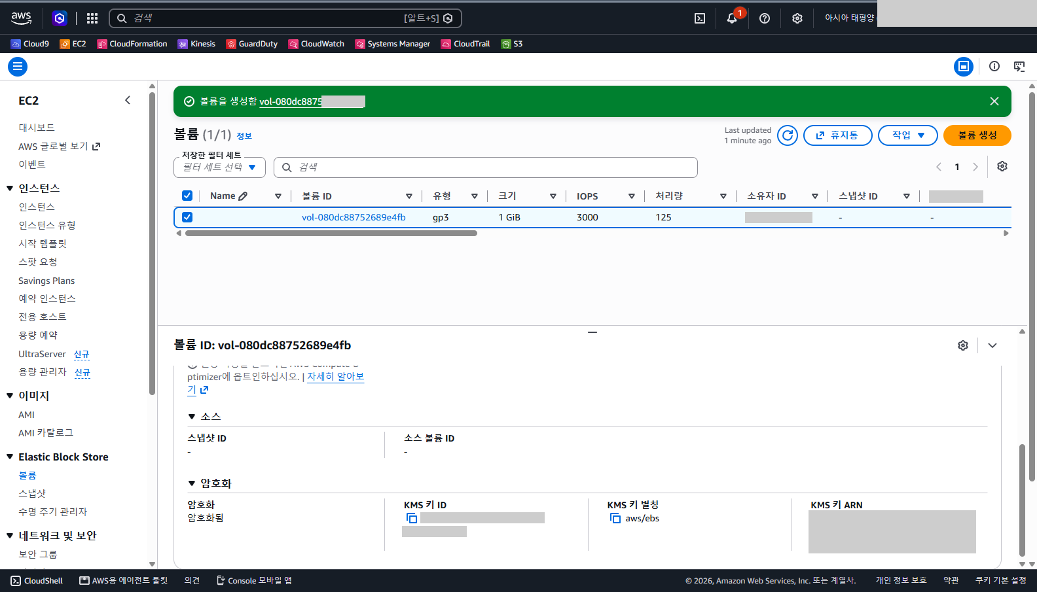Viewport: 1037px width, 592px height.
Task: Open 대시보드 in the sidebar
Action: [37, 128]
